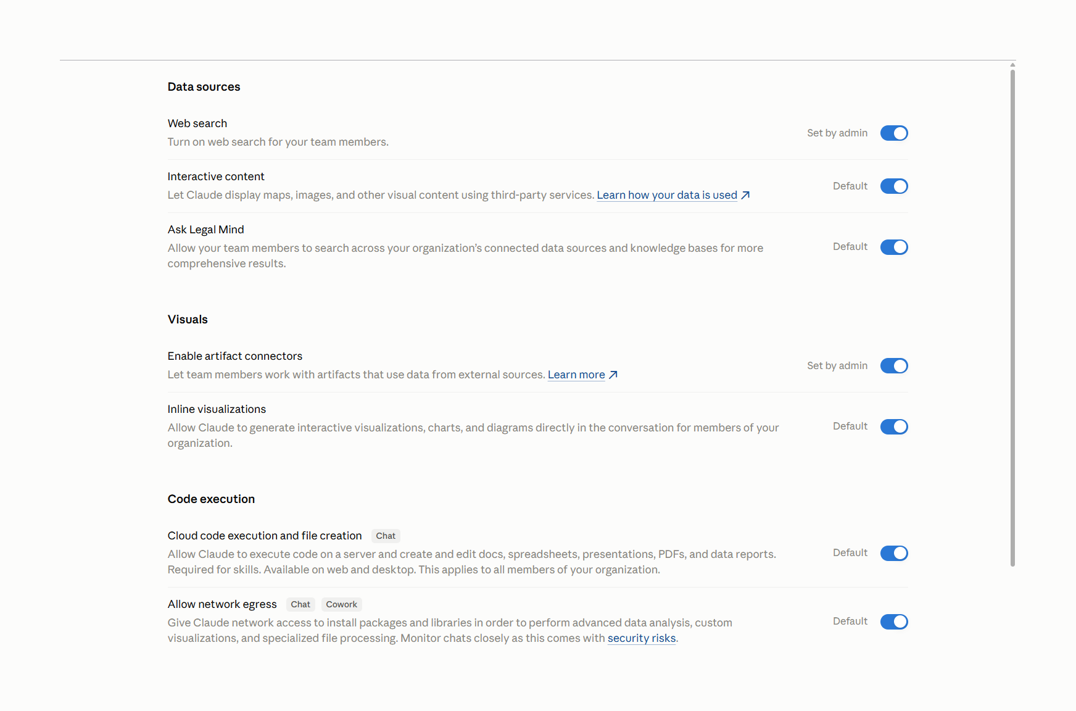Toggle Enable artifact connectors switch
Viewport: 1076px width, 711px height.
[x=894, y=366]
